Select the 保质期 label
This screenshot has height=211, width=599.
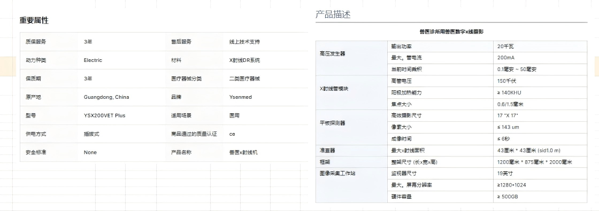coord(33,79)
